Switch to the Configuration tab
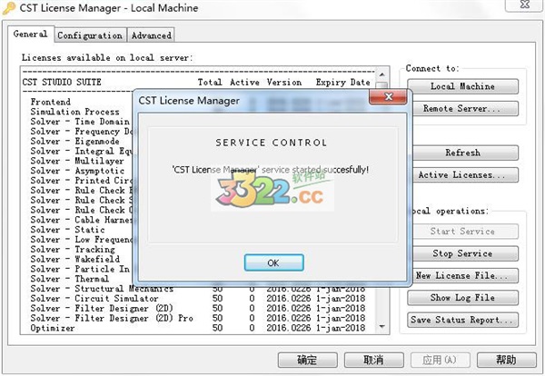 [90, 35]
